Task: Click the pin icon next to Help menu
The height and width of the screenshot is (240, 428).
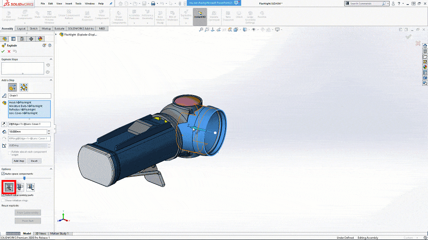Action: click(111, 4)
